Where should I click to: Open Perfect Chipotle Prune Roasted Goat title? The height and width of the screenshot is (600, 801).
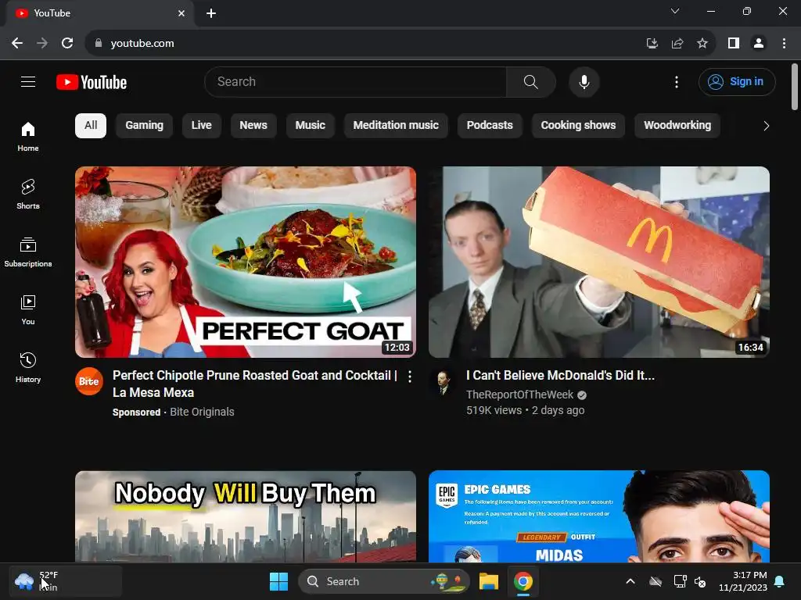pyautogui.click(x=255, y=384)
